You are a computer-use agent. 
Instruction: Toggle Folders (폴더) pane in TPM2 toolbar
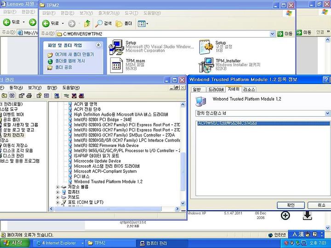[124, 23]
